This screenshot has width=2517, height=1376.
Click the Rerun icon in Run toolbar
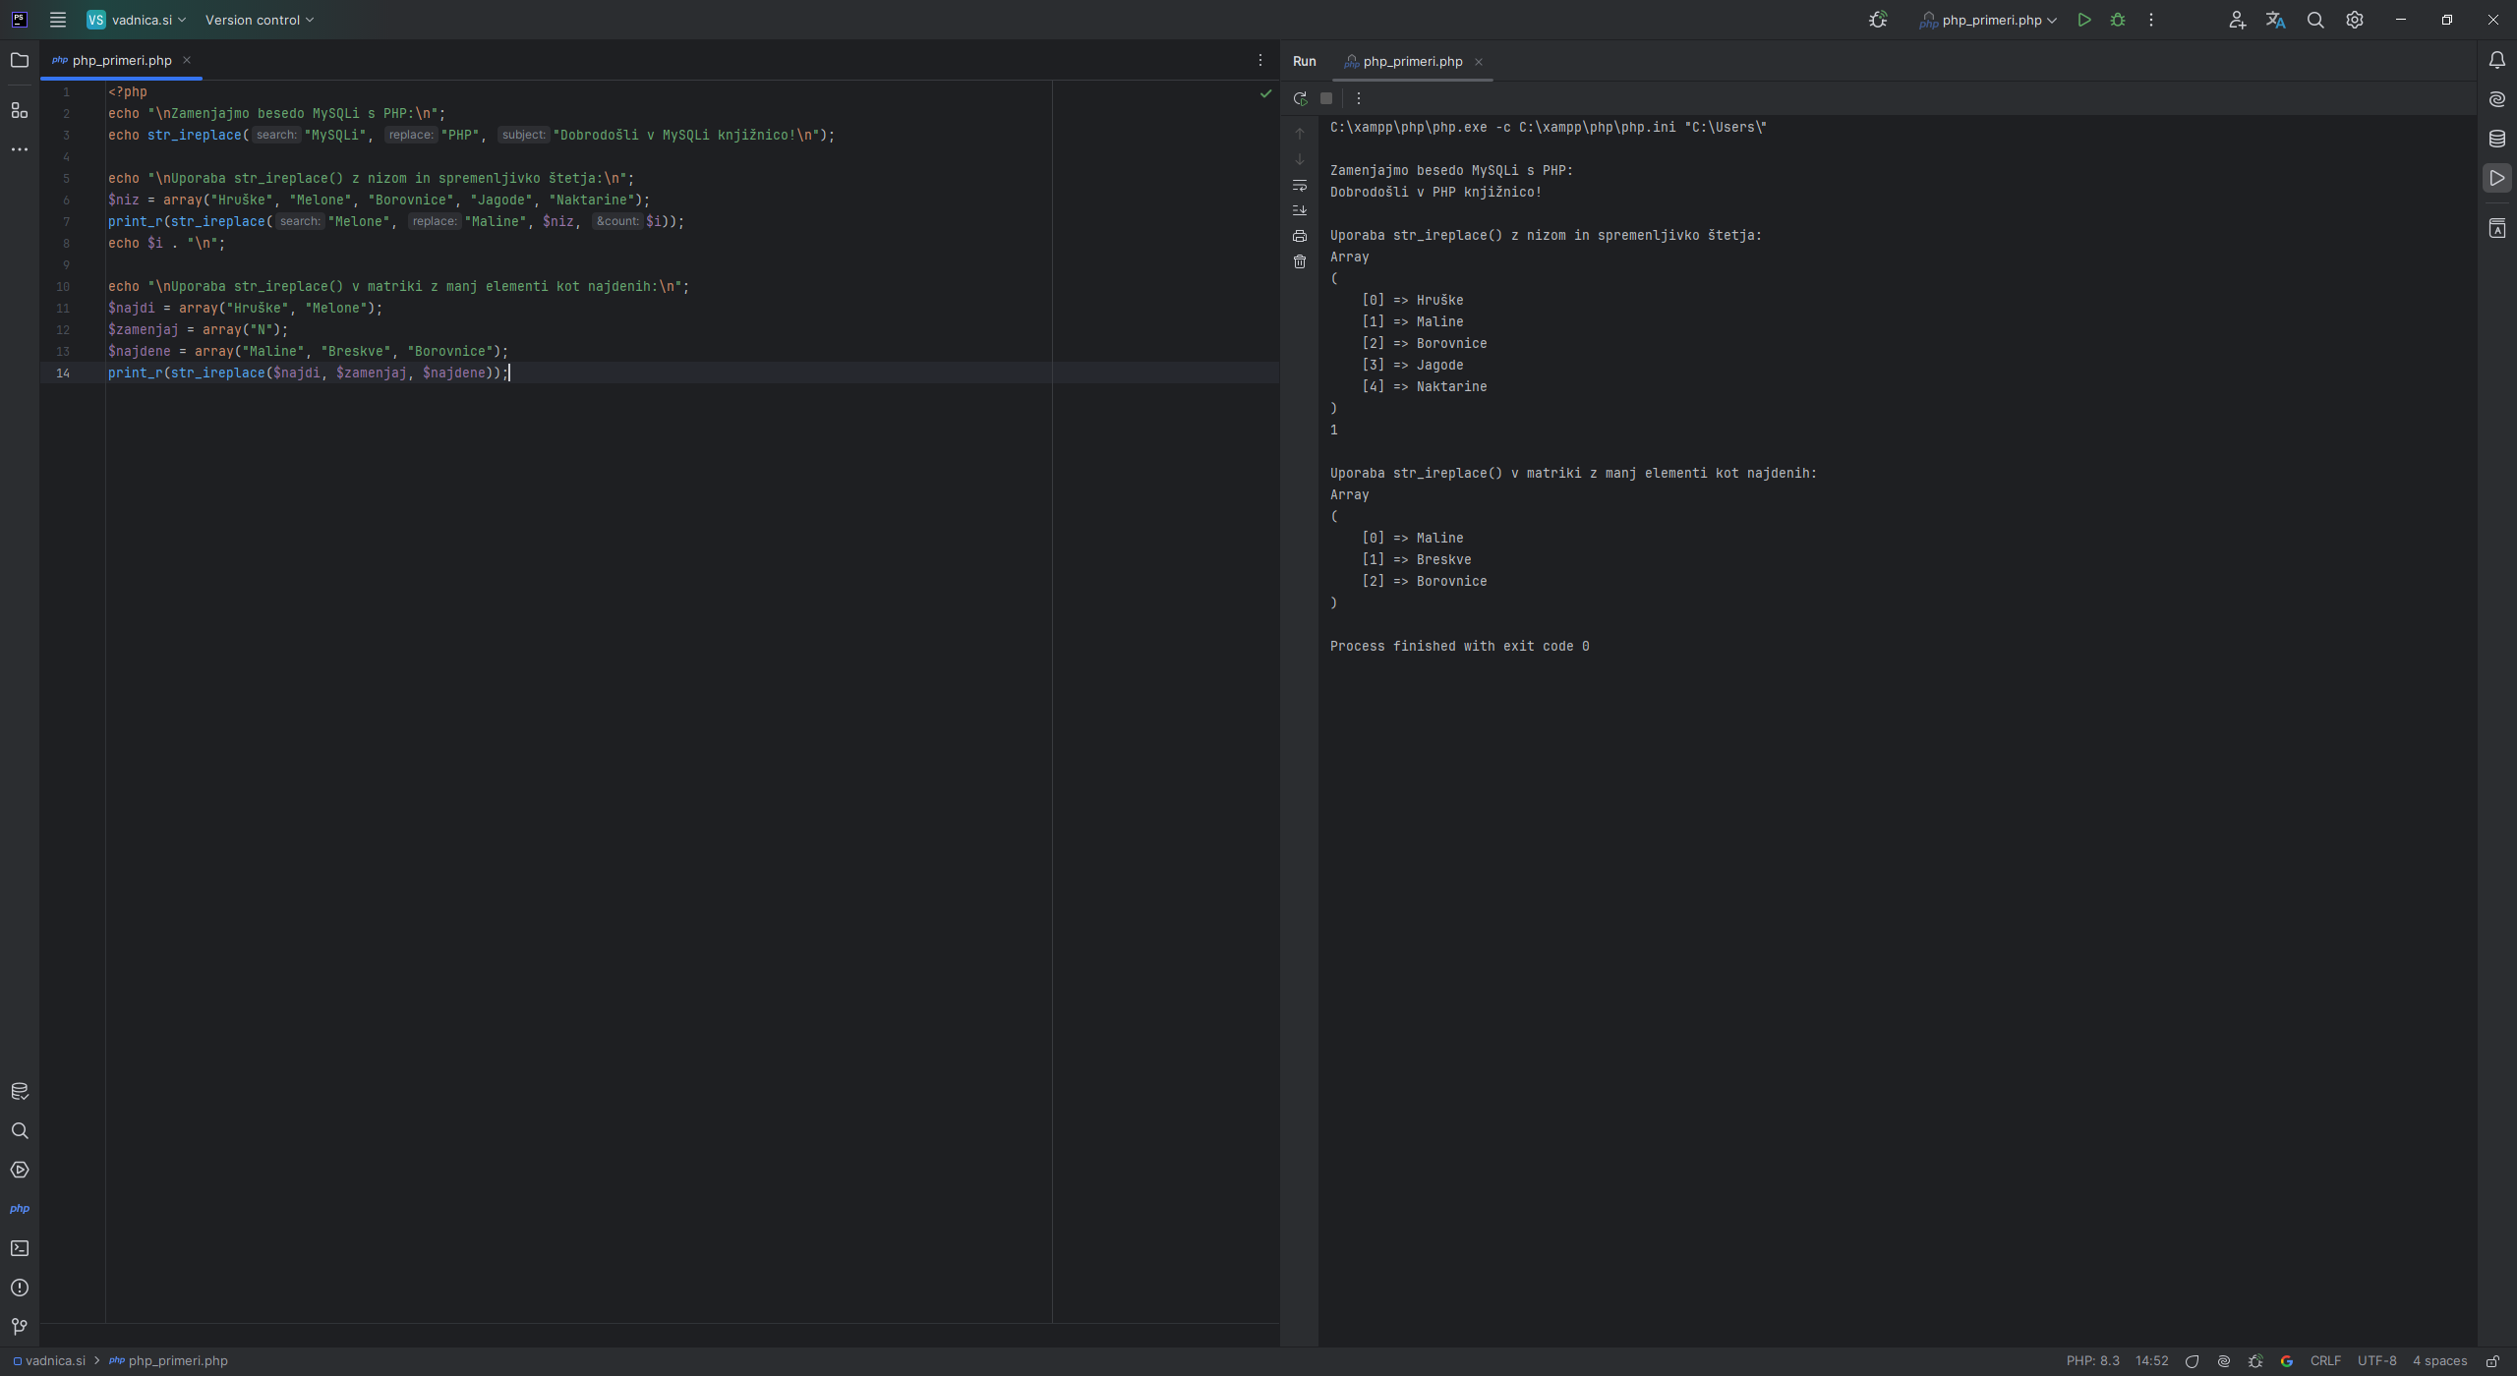coord(1300,98)
